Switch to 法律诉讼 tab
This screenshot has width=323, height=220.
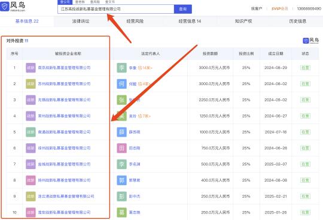[x=81, y=21]
